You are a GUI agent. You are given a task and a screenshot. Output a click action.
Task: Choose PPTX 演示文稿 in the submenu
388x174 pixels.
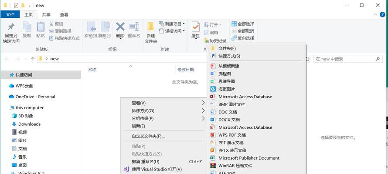[x=256, y=150]
